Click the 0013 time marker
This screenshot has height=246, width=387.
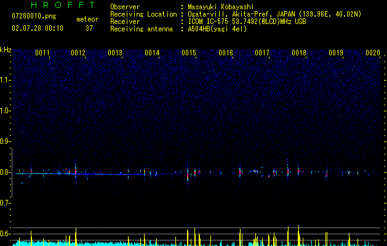click(x=115, y=53)
